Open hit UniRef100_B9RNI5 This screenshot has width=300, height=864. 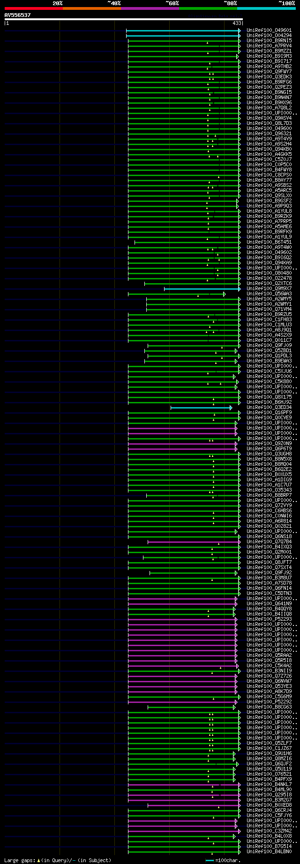click(269, 41)
